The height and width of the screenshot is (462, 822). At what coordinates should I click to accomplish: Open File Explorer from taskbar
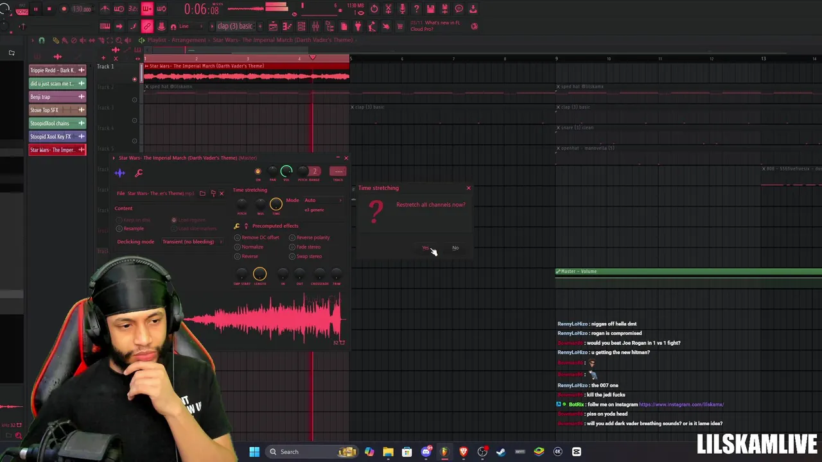(388, 452)
